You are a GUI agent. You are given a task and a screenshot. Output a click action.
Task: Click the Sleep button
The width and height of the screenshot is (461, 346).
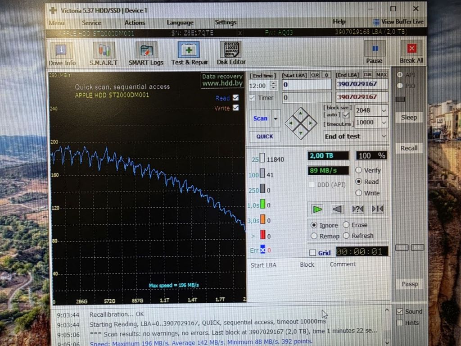(409, 117)
